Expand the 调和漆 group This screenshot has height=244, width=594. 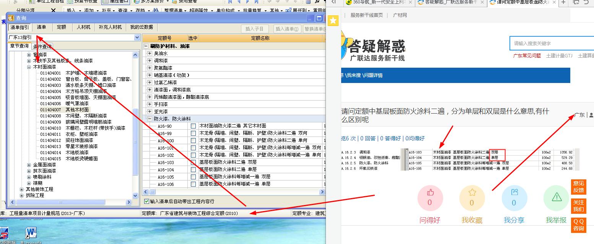click(150, 61)
